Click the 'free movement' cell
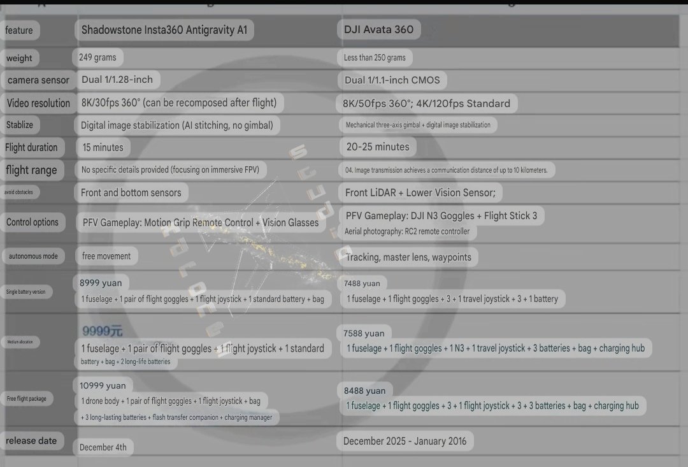Image resolution: width=688 pixels, height=467 pixels. pyautogui.click(x=106, y=256)
